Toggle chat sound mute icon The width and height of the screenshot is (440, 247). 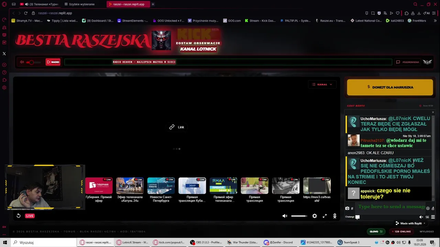(421, 217)
